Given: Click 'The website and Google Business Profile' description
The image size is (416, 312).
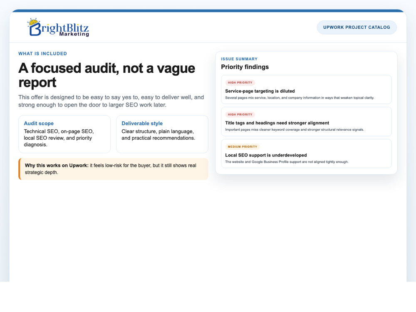Looking at the screenshot, I should [x=287, y=162].
